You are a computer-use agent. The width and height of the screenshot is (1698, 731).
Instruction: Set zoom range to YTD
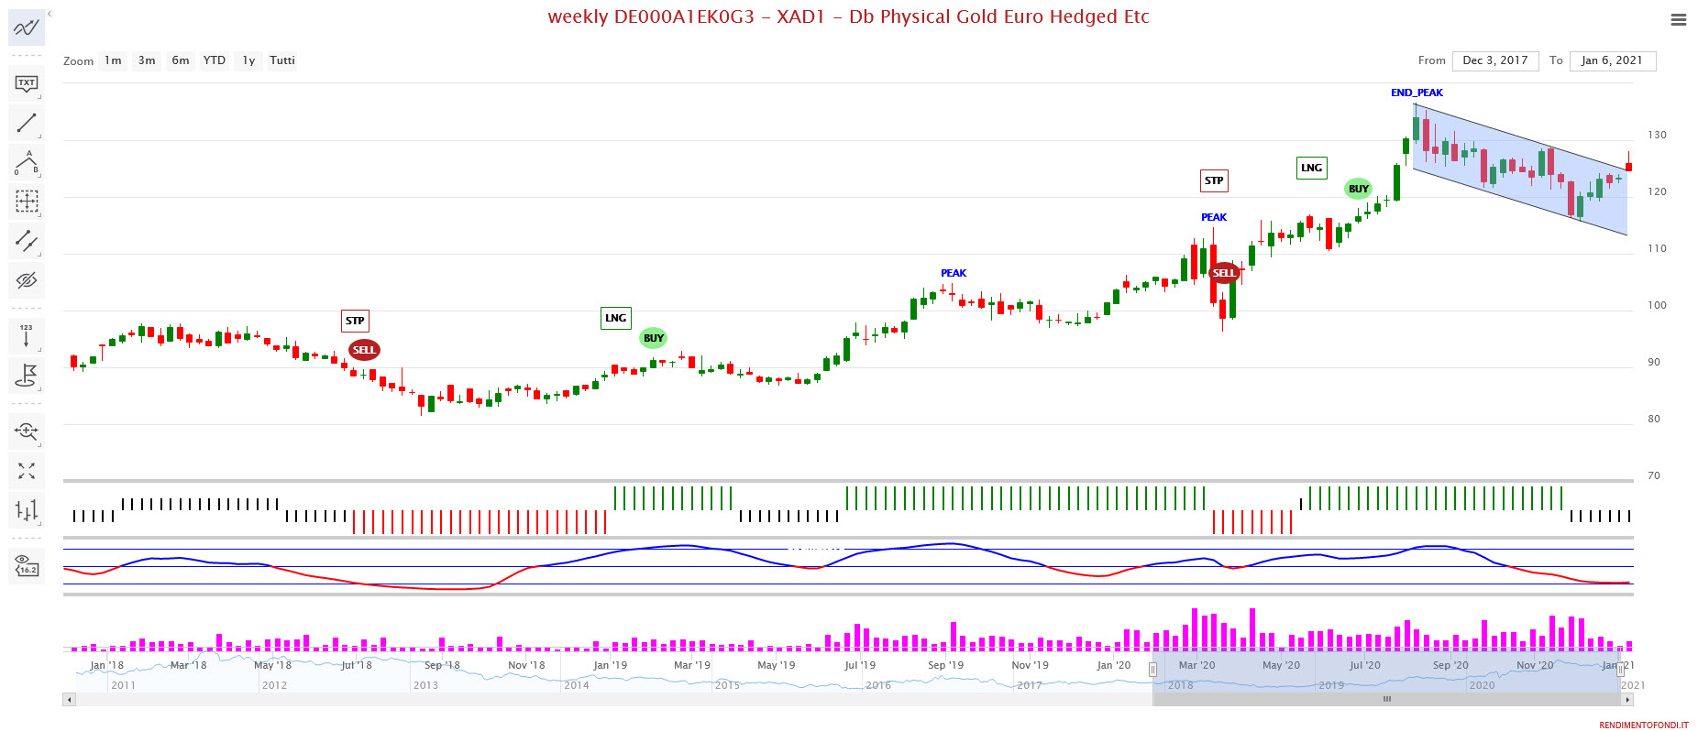pos(214,60)
